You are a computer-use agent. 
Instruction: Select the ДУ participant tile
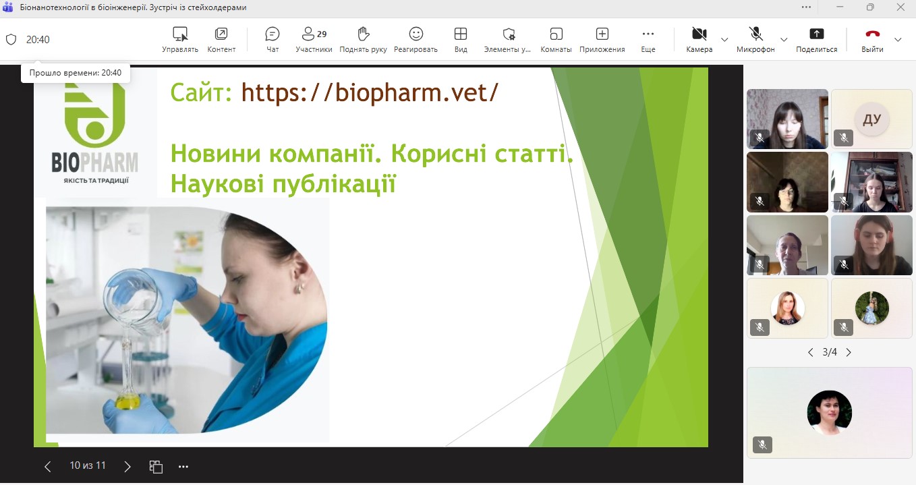[871, 119]
